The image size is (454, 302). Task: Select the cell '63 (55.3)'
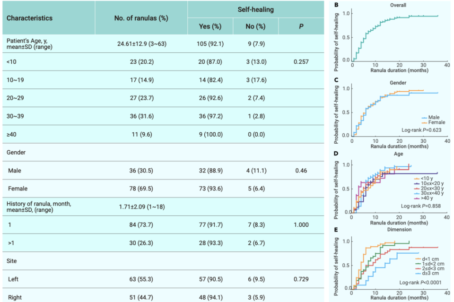(141, 279)
